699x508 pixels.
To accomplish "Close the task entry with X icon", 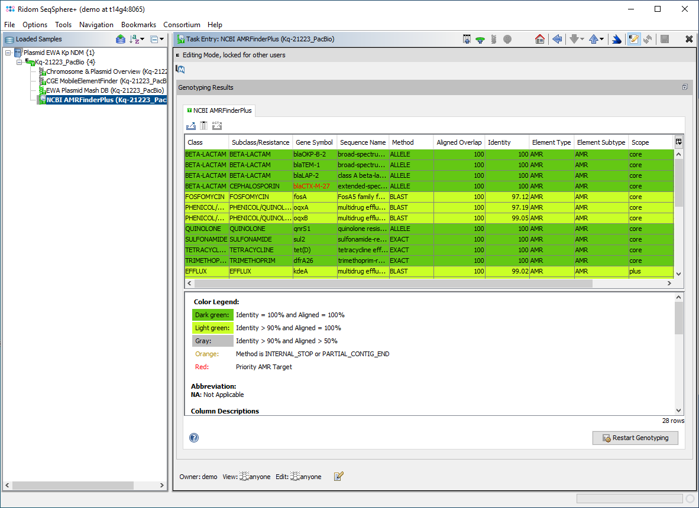I will point(689,39).
